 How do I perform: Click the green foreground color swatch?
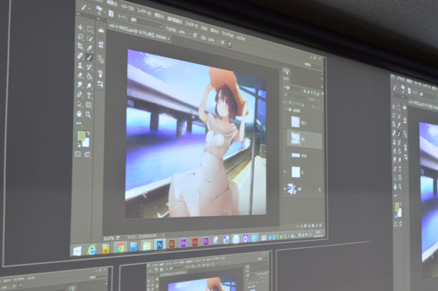[81, 136]
